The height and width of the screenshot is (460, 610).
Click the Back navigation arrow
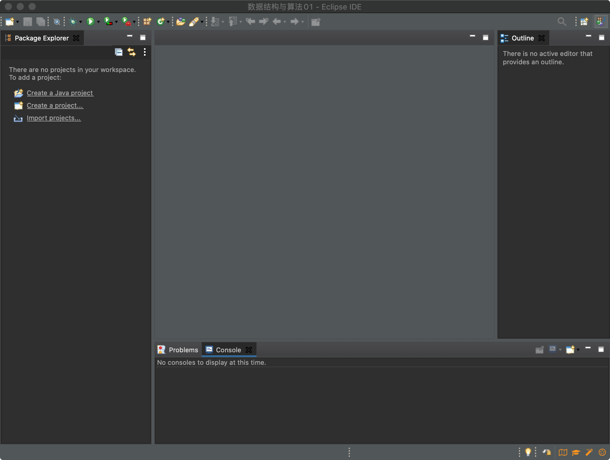[277, 21]
